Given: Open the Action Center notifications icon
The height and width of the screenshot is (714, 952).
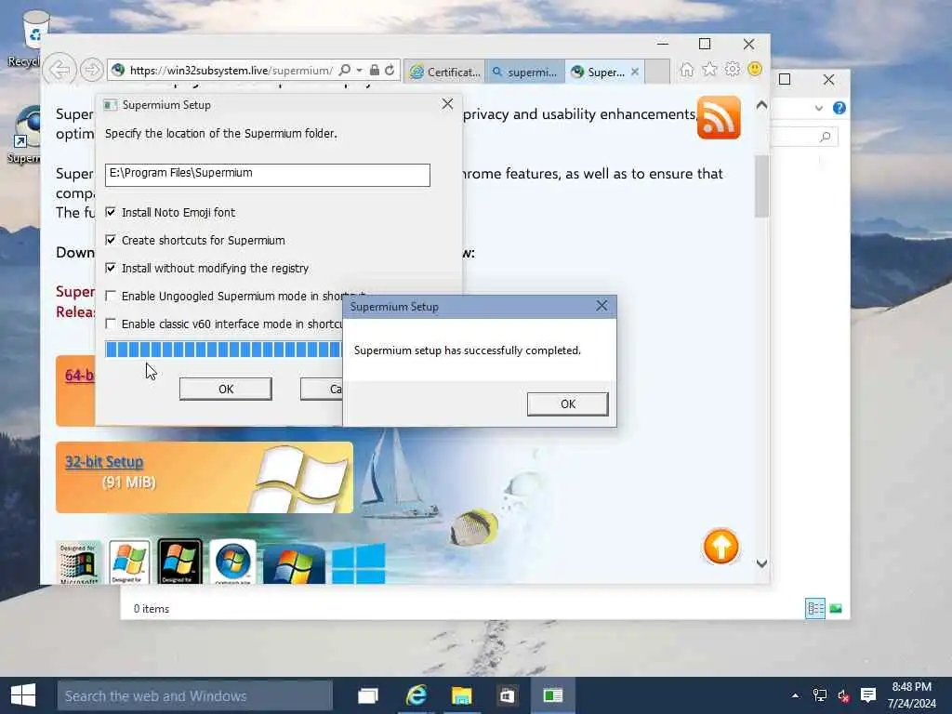Looking at the screenshot, I should [868, 695].
